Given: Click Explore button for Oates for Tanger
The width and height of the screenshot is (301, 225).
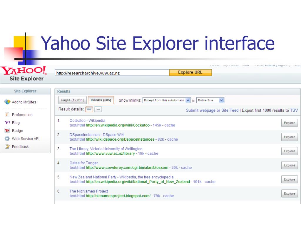Looking at the screenshot, I should click(x=290, y=165).
